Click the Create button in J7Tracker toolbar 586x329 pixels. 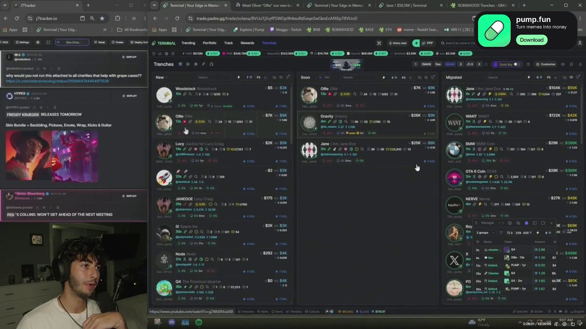(117, 42)
